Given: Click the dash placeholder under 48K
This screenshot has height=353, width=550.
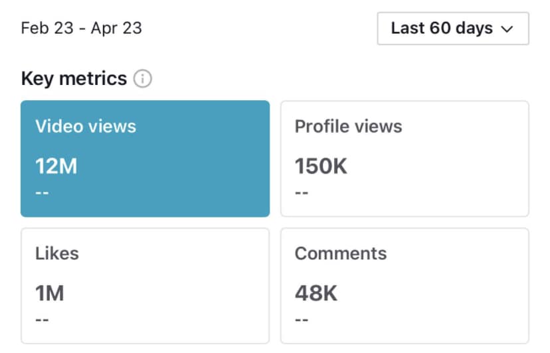Looking at the screenshot, I should pos(302,320).
